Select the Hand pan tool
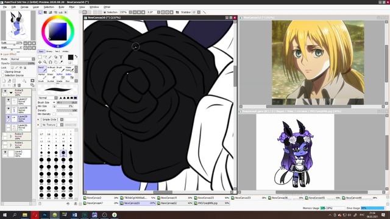 click(55, 62)
